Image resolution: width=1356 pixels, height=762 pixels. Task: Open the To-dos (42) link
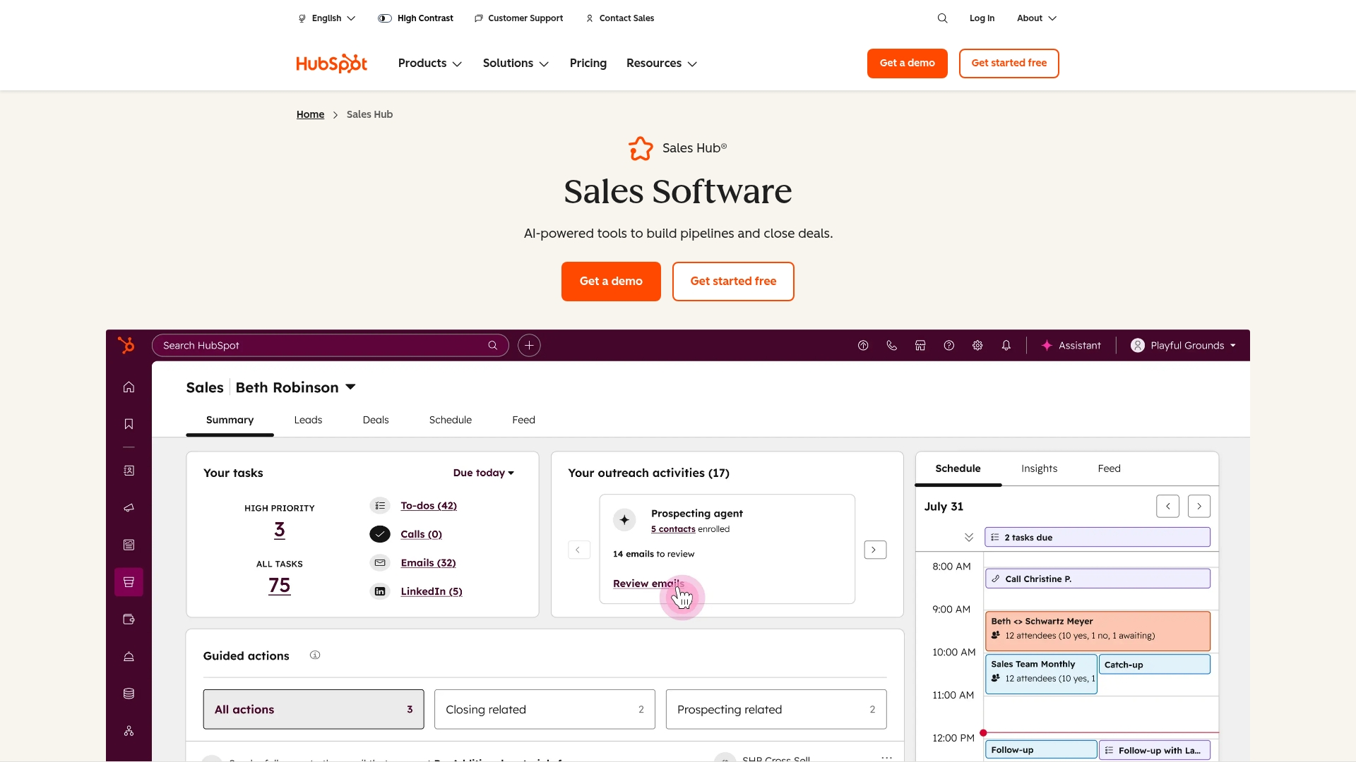pyautogui.click(x=429, y=506)
